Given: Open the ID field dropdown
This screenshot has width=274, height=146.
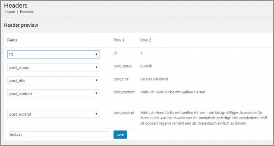Looking at the screenshot, I should click(53, 54).
